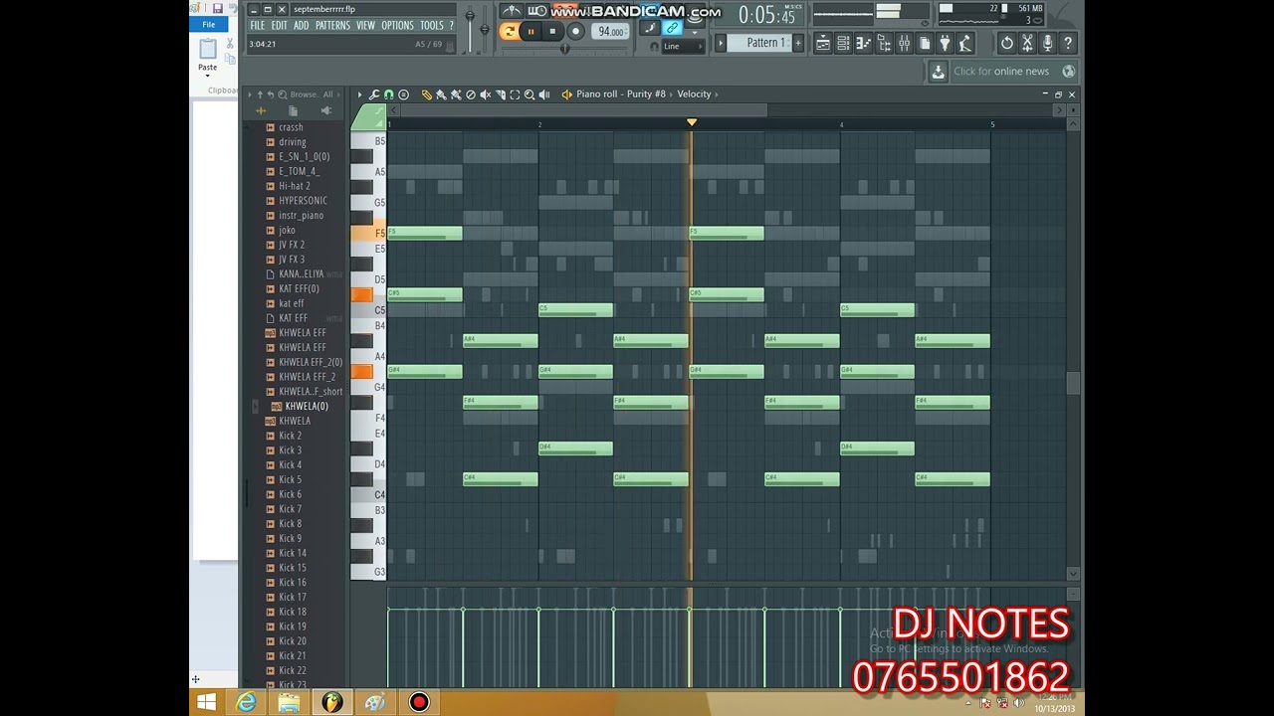1274x716 pixels.
Task: Click the microphone recording icon
Action: [x=1047, y=44]
